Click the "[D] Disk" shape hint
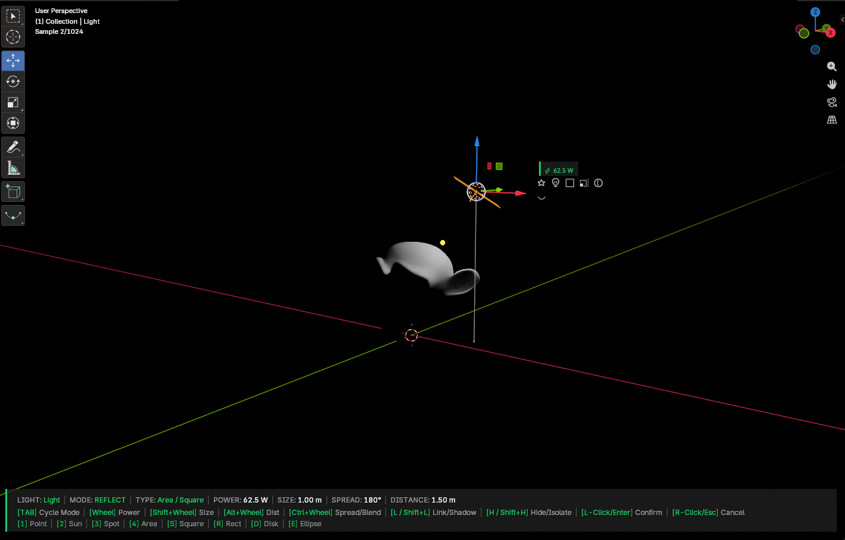 [264, 524]
